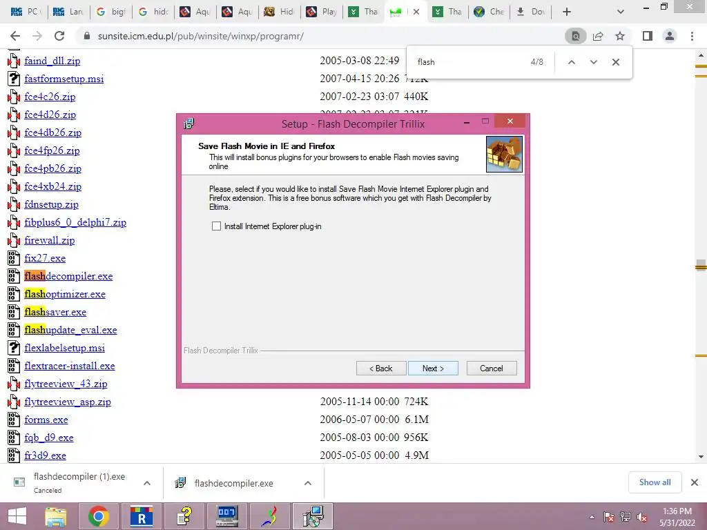This screenshot has width=707, height=530.
Task: Open File Explorer from the taskbar
Action: point(56,516)
